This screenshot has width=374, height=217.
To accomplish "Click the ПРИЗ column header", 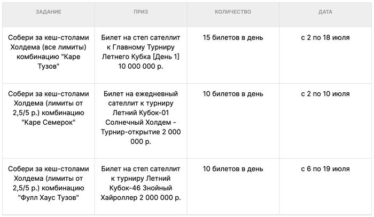I will pos(141,12).
